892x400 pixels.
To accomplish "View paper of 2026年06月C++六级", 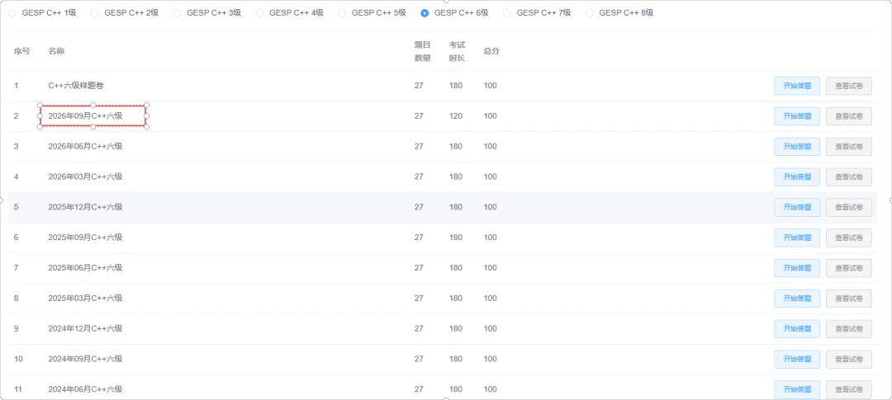I will (x=849, y=147).
